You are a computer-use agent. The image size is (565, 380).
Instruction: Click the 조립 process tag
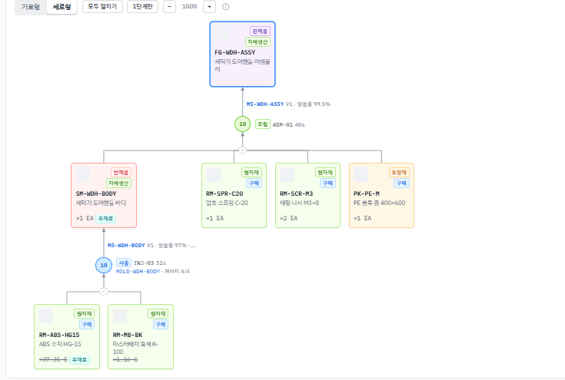(263, 124)
